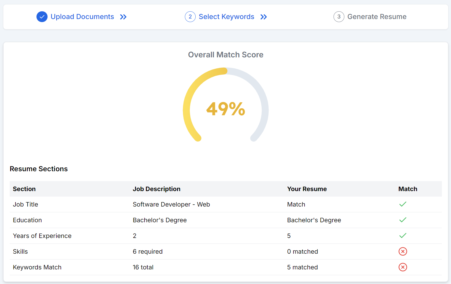Screen dimensions: 451x284
Task: Click the job description value 2 for experience
Action: pyautogui.click(x=135, y=236)
